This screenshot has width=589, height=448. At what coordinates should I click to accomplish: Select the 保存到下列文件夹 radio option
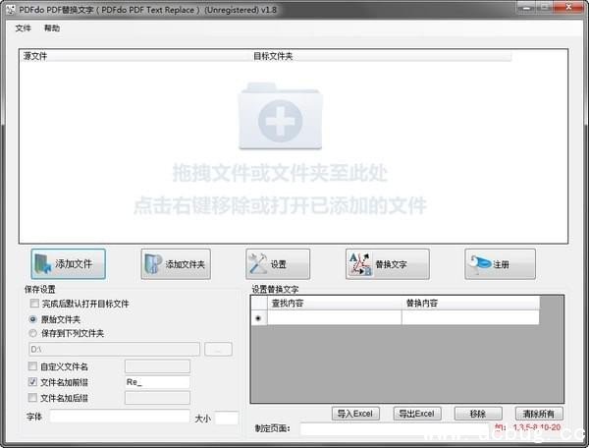pyautogui.click(x=34, y=334)
